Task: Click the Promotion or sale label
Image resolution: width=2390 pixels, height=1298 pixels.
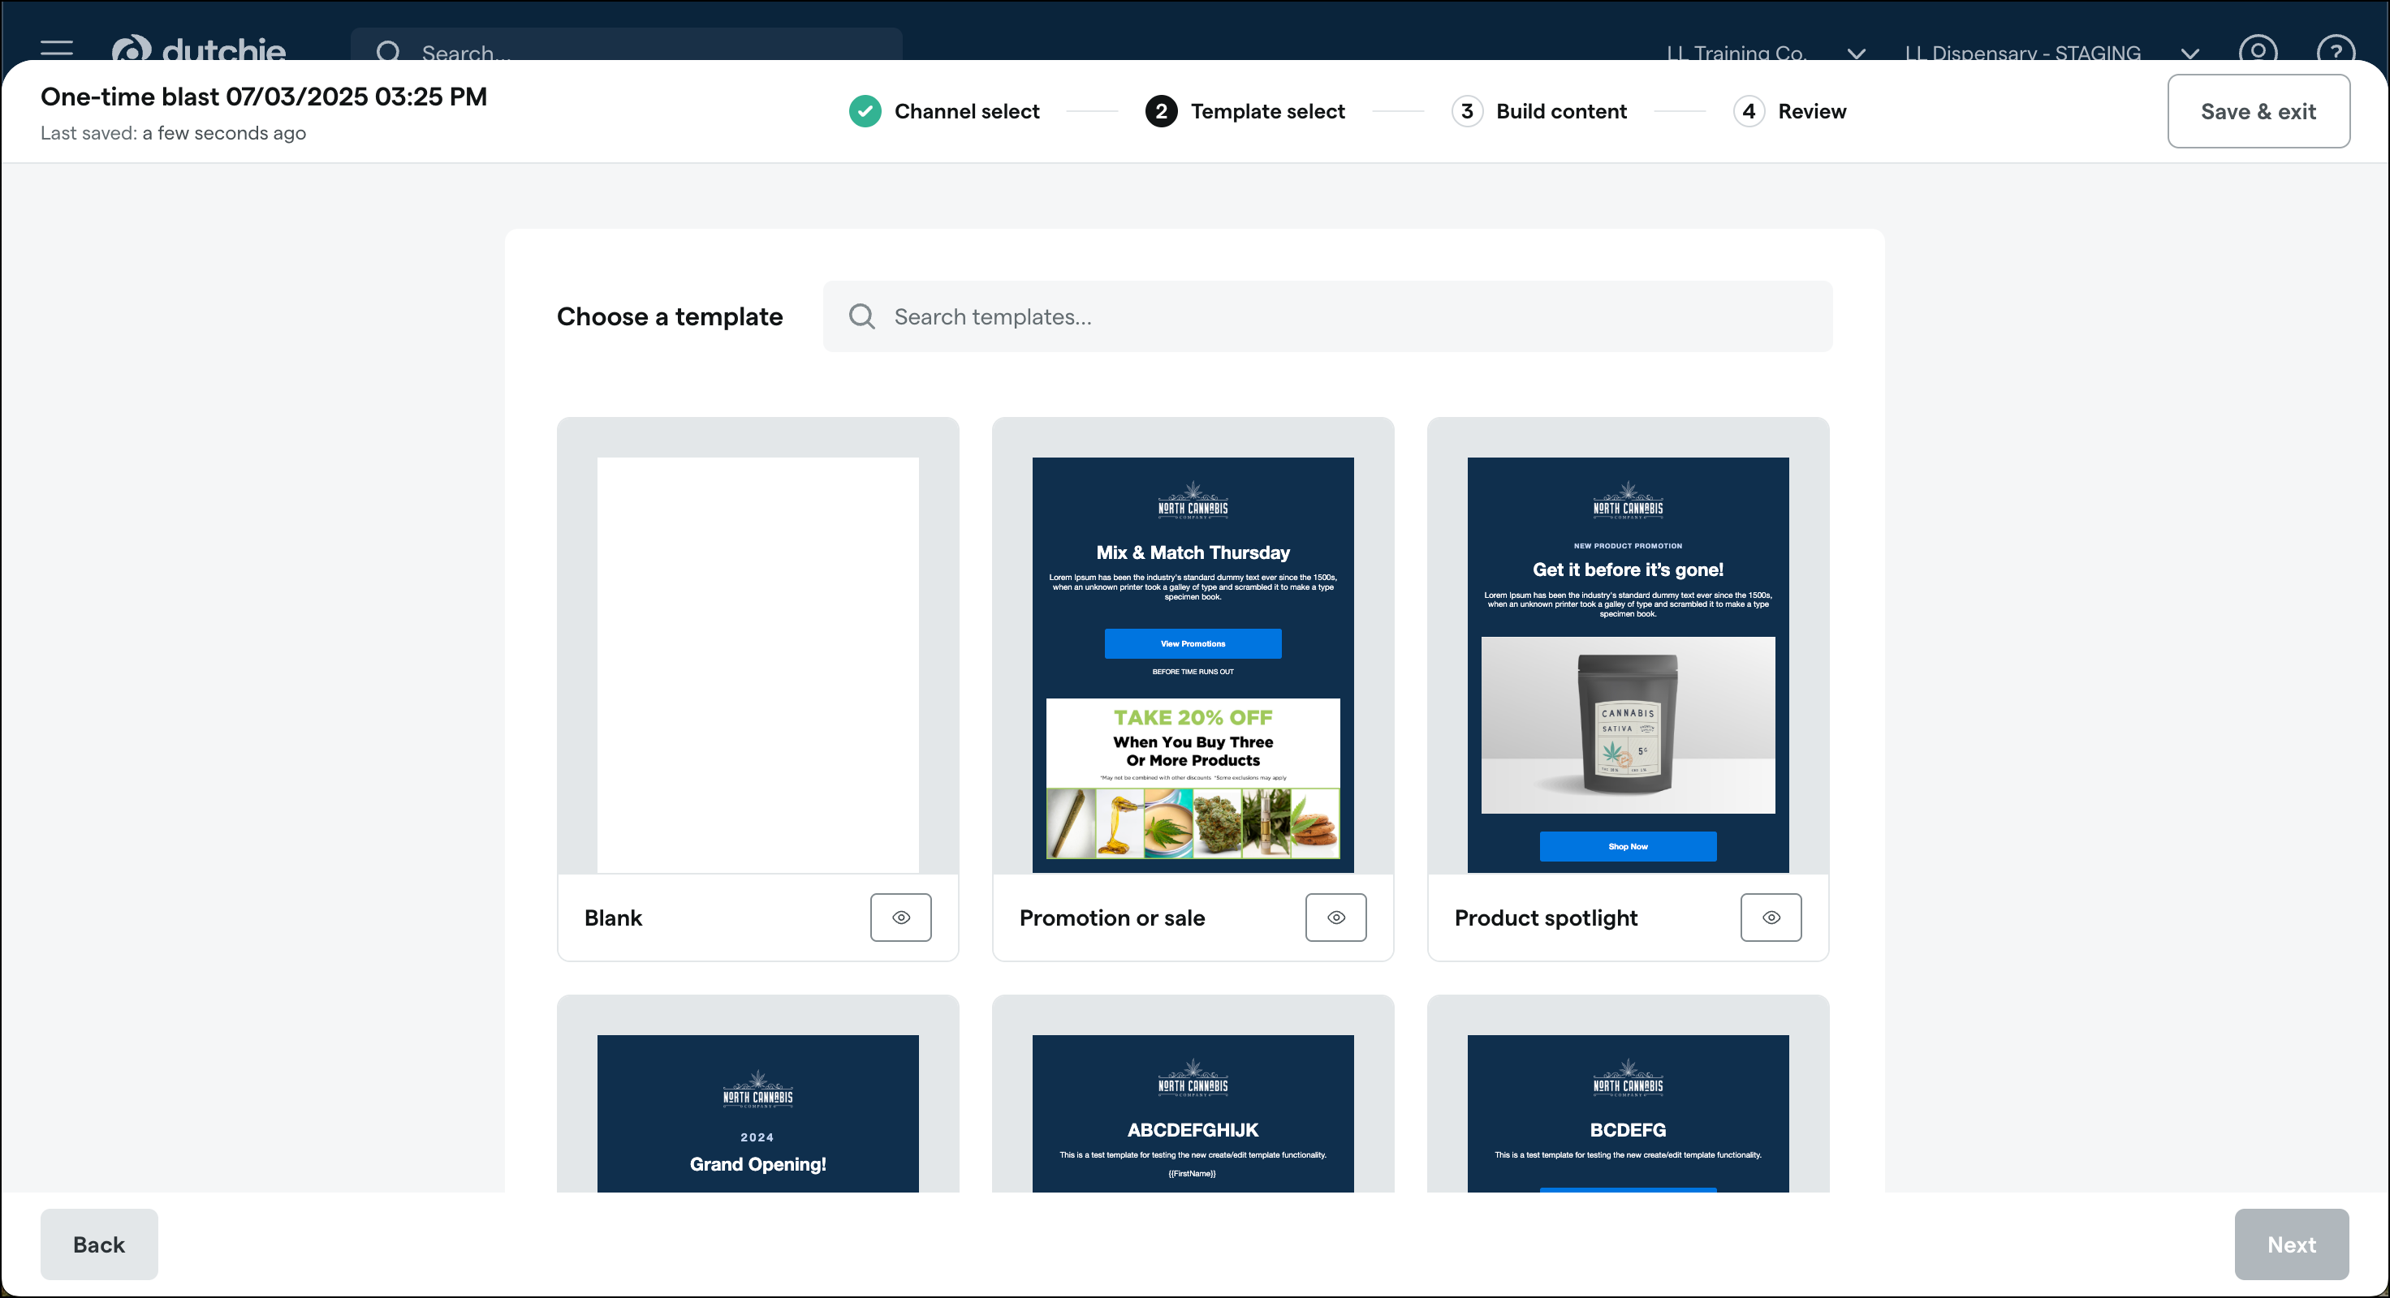Action: coord(1112,918)
